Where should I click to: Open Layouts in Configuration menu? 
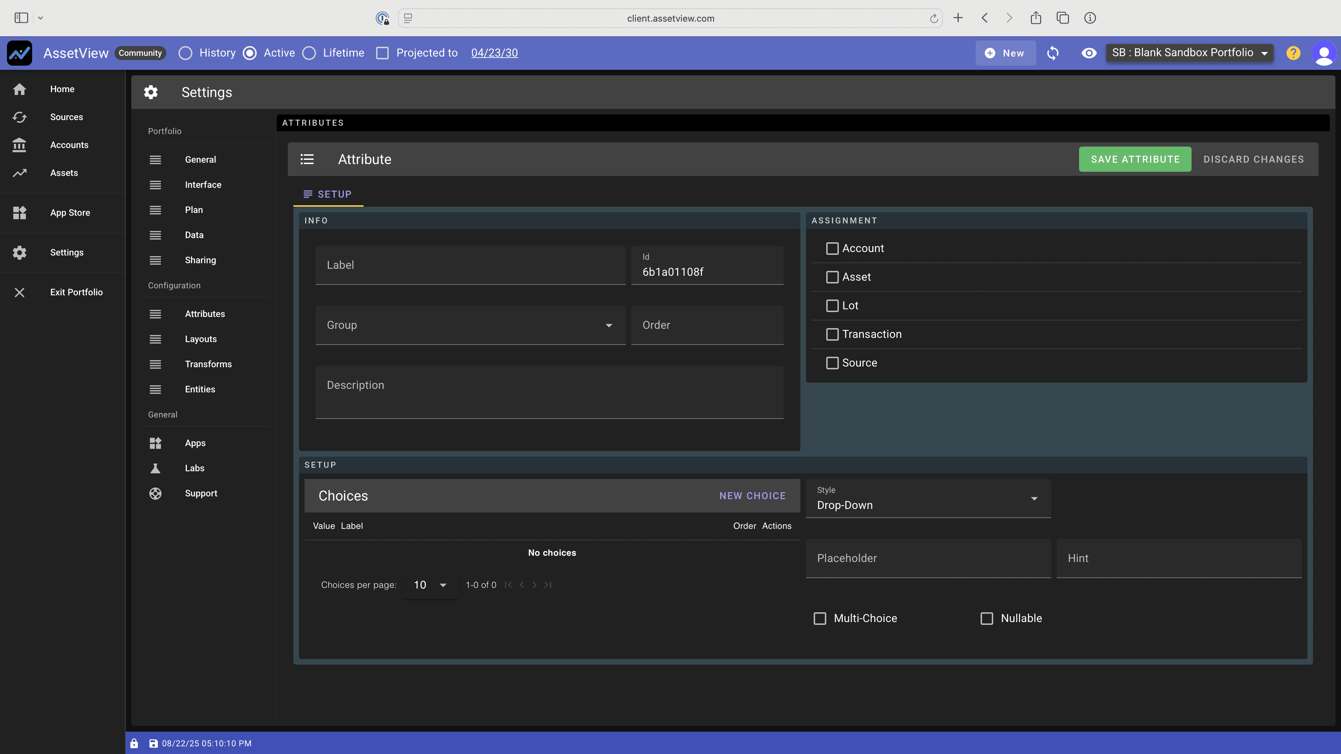[x=200, y=339]
